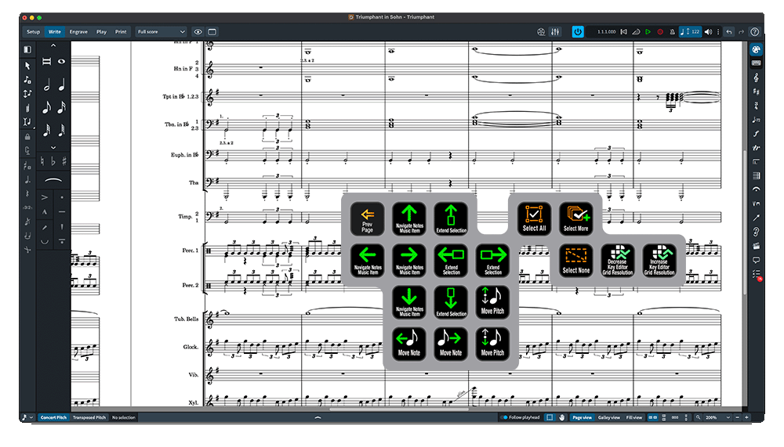Apply the flat accidental

pyautogui.click(x=53, y=161)
